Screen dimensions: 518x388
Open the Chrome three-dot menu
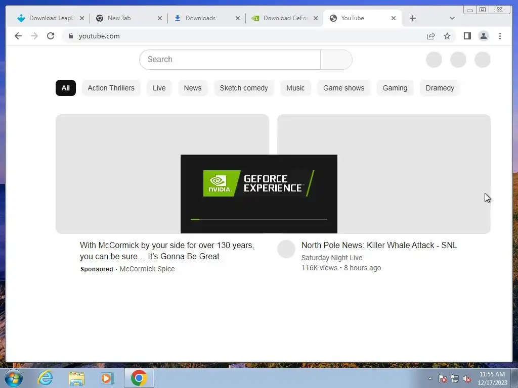tap(500, 36)
